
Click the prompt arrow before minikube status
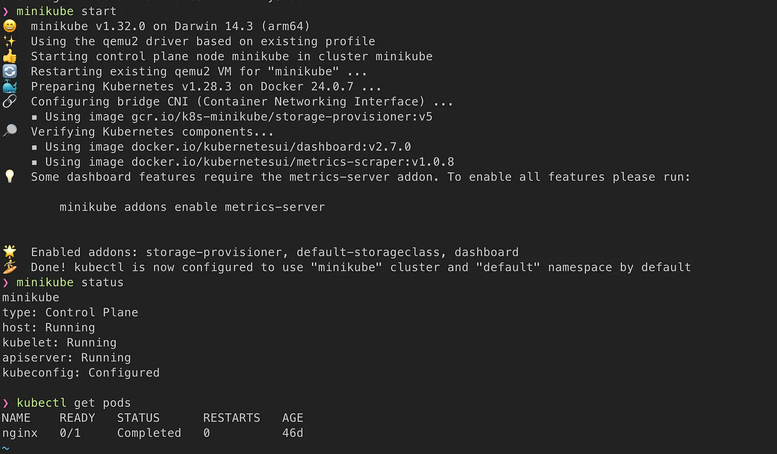6,283
